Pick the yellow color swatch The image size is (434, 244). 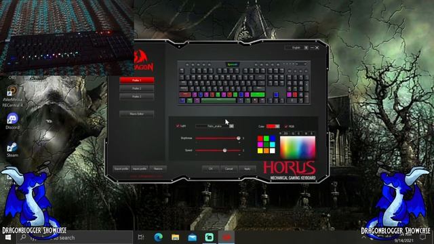[x=260, y=150]
